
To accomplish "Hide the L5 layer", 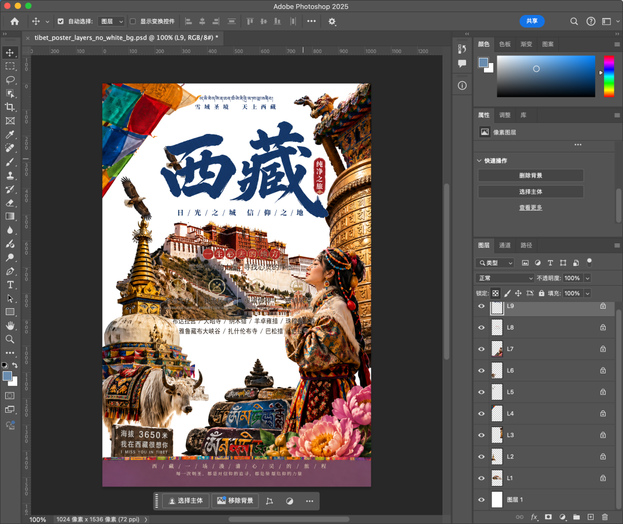I will (x=482, y=392).
